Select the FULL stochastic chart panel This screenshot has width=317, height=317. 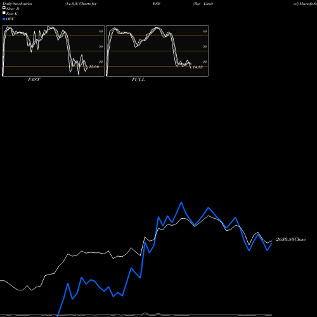click(157, 51)
